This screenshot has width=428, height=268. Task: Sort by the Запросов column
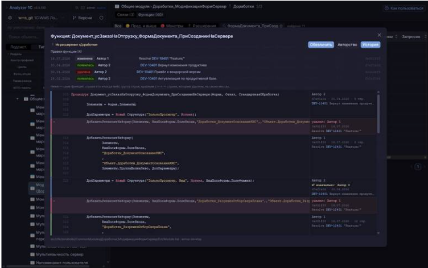411,36
